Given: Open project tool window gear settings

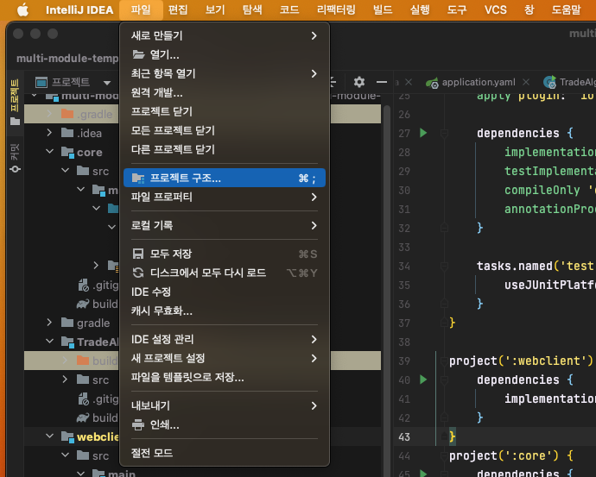Looking at the screenshot, I should 359,82.
